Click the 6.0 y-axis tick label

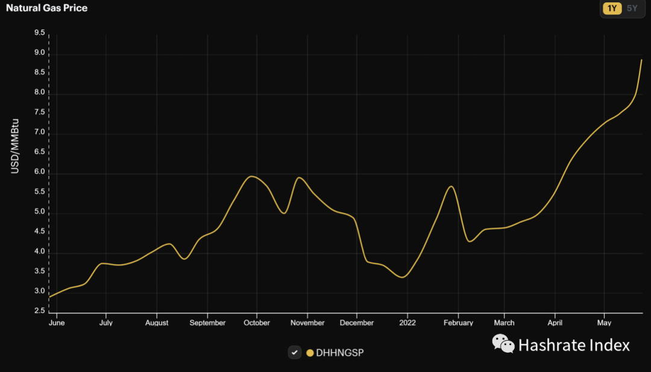point(40,172)
